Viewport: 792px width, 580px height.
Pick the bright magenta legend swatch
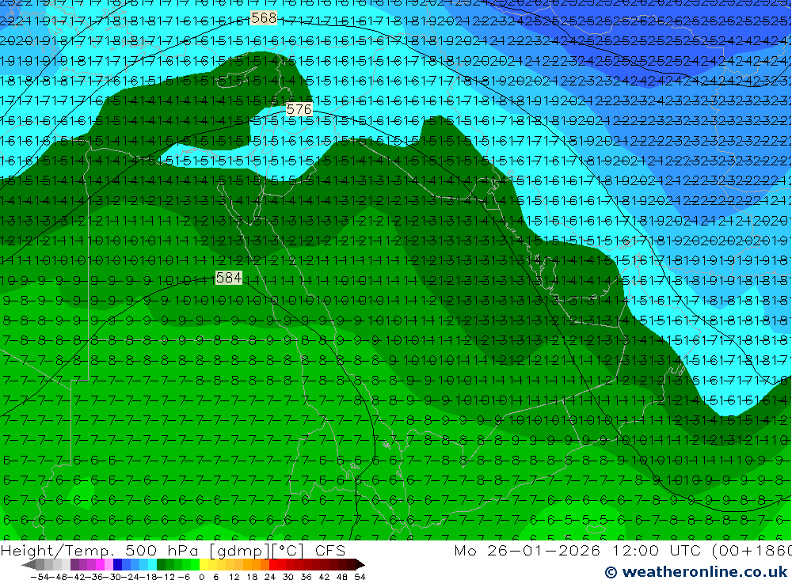(x=100, y=565)
